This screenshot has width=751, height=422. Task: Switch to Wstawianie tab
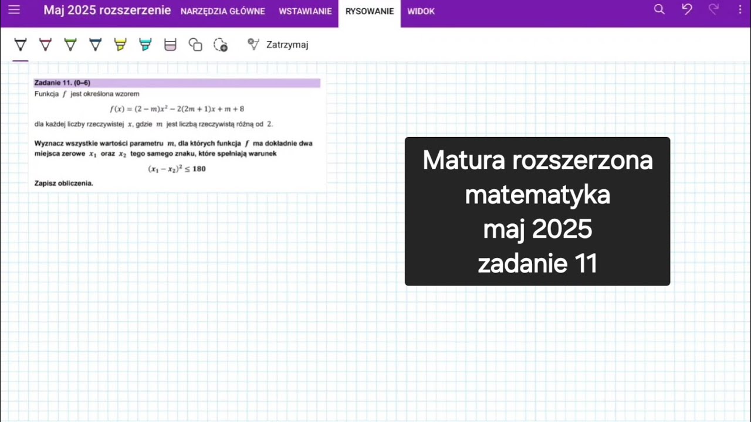(305, 11)
